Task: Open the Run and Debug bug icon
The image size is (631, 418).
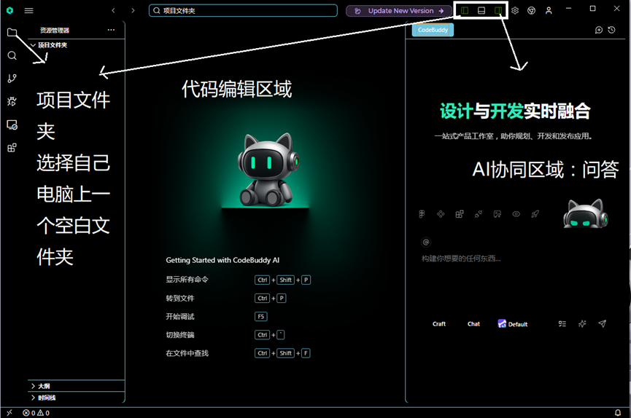Action: (12, 101)
